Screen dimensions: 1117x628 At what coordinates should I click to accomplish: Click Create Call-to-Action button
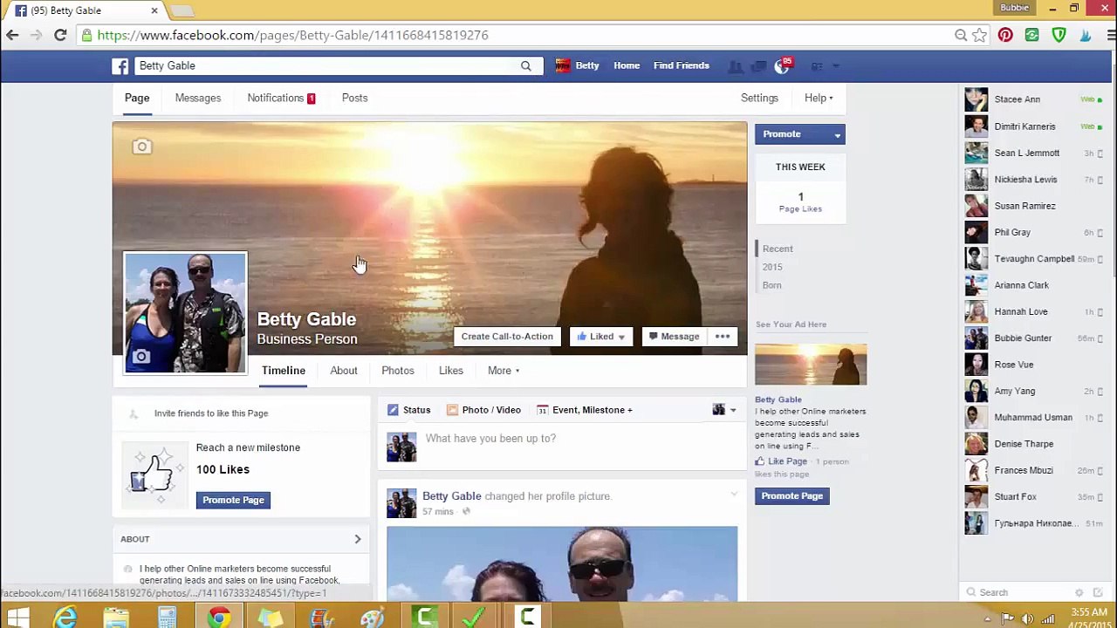pyautogui.click(x=507, y=337)
